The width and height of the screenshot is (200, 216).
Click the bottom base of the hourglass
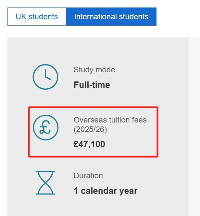click(45, 194)
